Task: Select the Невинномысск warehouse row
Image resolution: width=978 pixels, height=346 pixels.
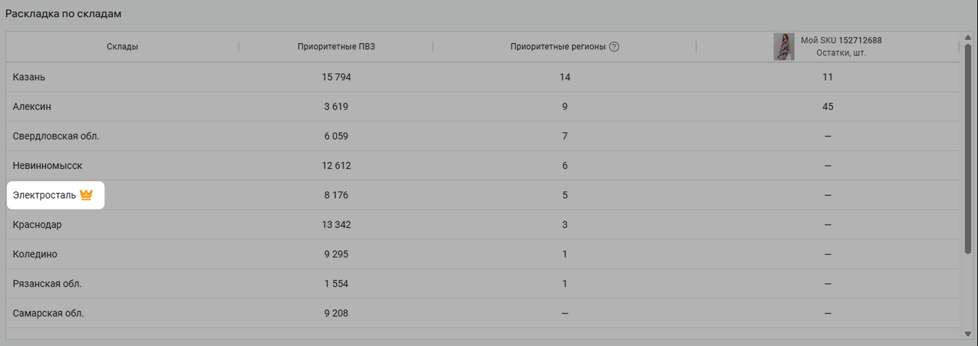Action: [x=47, y=165]
